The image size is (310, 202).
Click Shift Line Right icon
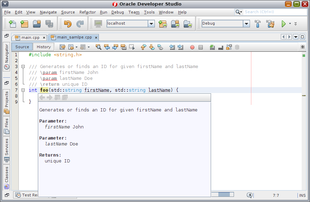(181, 47)
